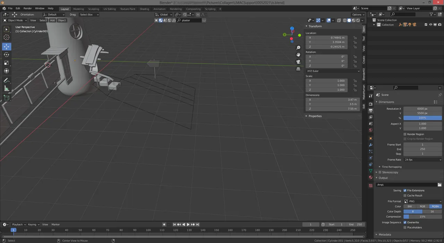Activate the Transform tool

[7, 71]
